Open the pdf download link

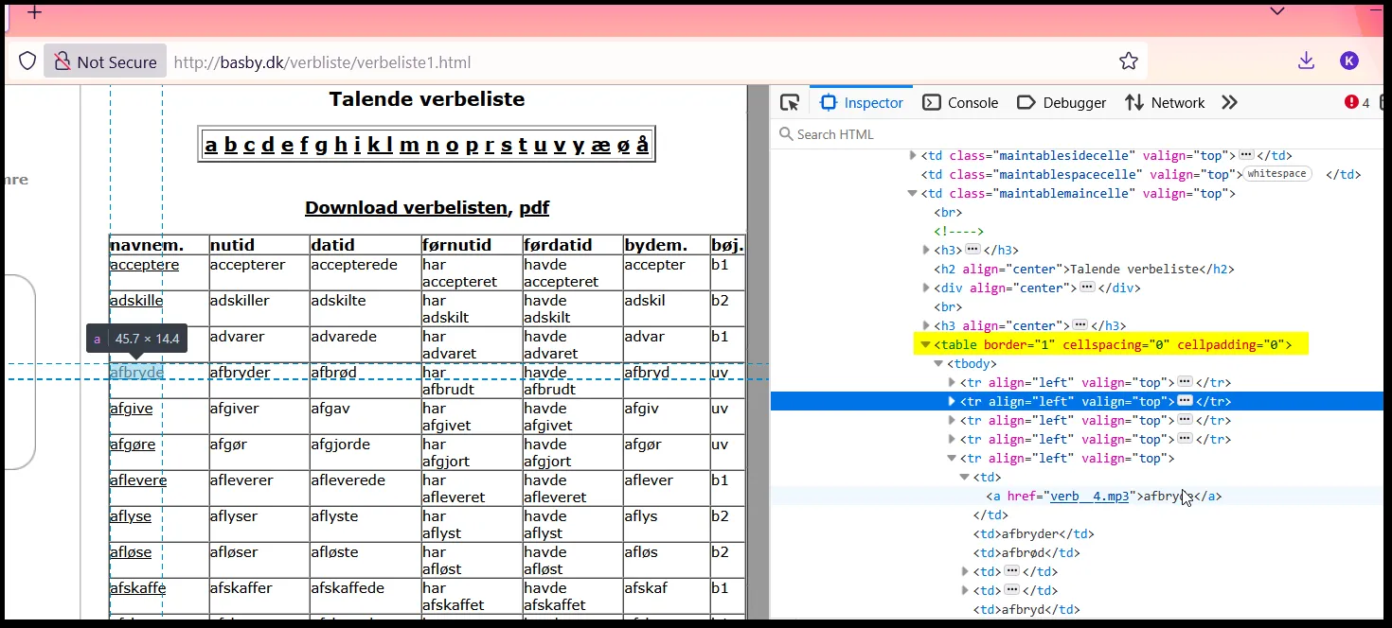coord(533,207)
